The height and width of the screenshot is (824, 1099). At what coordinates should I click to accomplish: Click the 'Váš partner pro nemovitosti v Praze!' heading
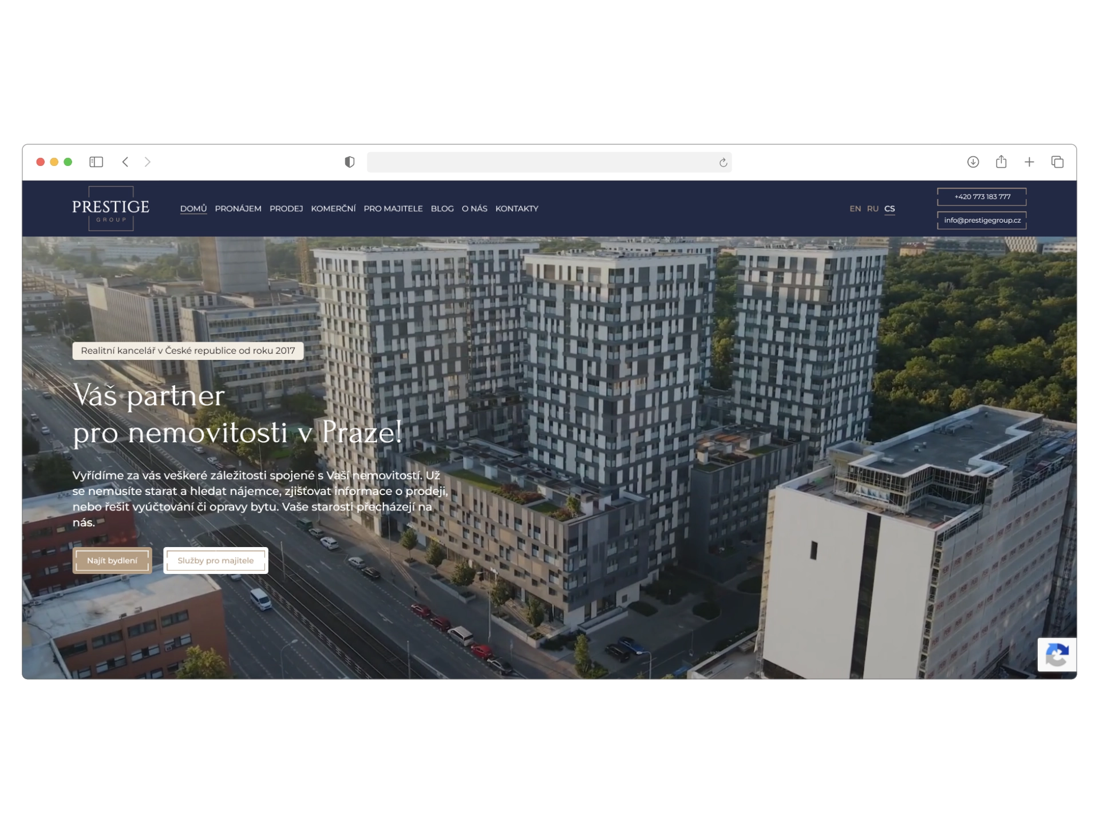coord(238,414)
